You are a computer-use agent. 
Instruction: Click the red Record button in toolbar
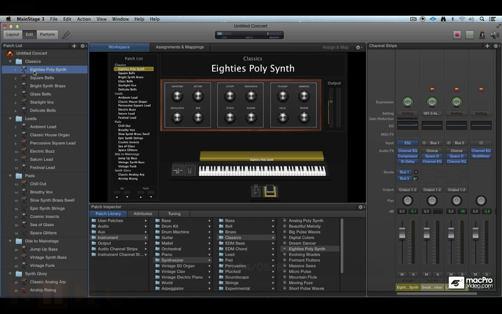[457, 35]
